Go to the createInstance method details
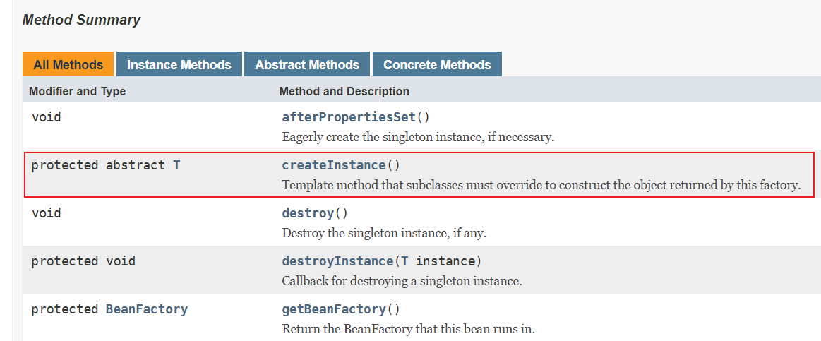The image size is (821, 341). point(334,165)
